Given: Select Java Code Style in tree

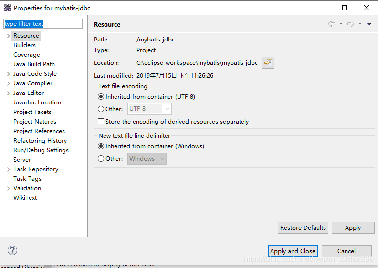Looking at the screenshot, I should click(x=35, y=74).
